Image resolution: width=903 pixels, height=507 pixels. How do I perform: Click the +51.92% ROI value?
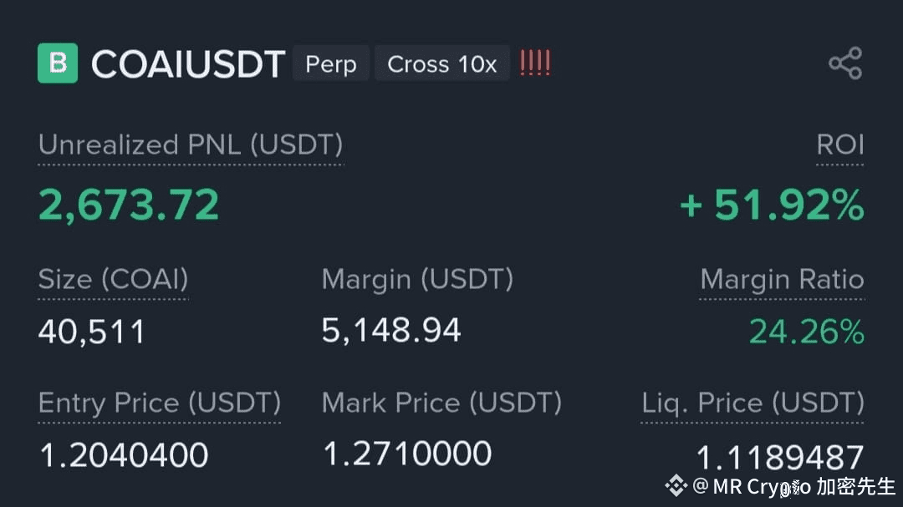773,205
